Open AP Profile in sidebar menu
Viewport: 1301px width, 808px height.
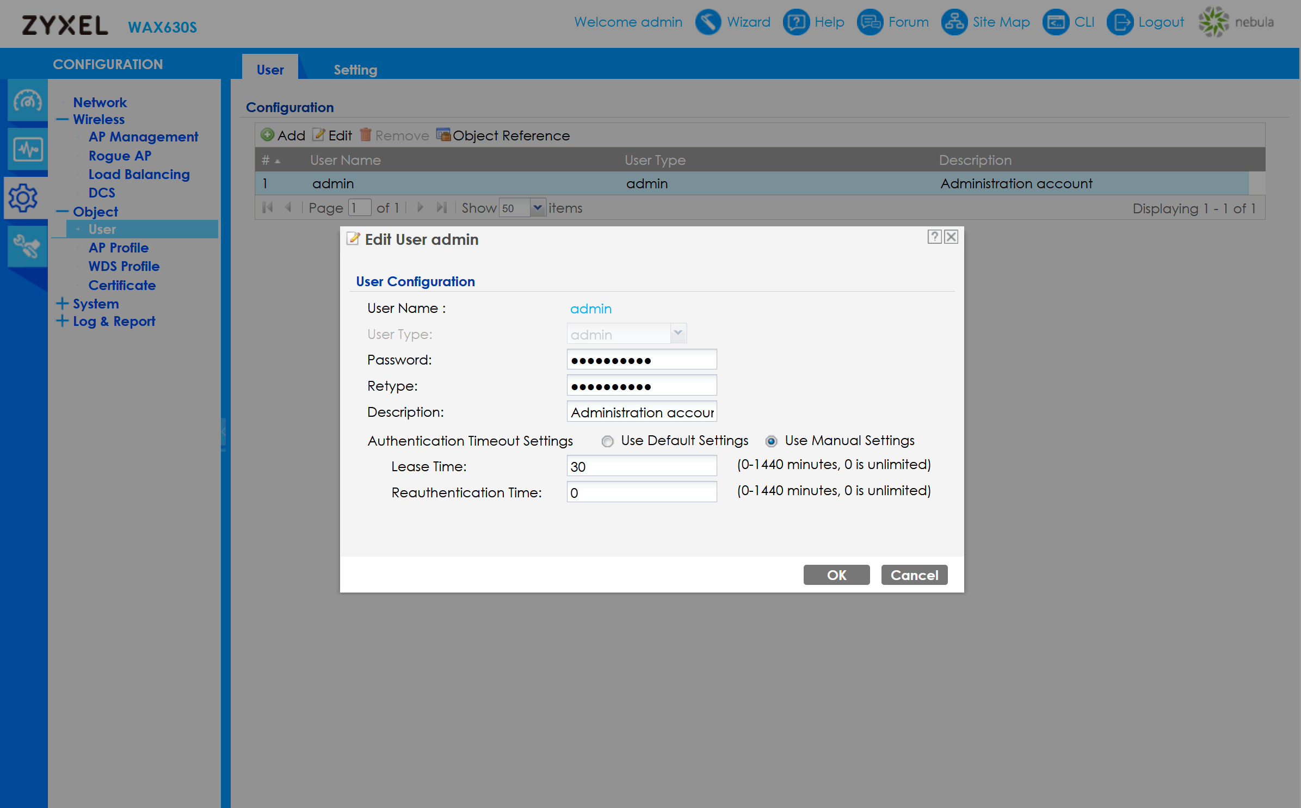coord(118,248)
